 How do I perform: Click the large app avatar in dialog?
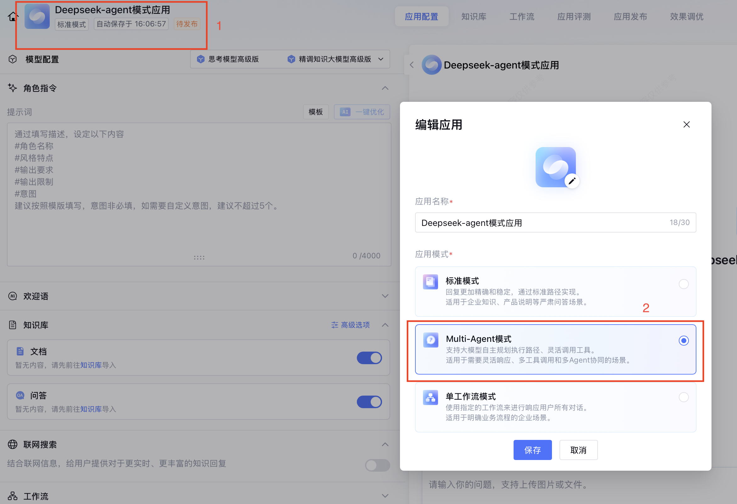pos(555,167)
